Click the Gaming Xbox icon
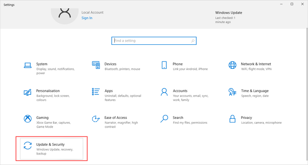308x165 pixels. coord(27,118)
